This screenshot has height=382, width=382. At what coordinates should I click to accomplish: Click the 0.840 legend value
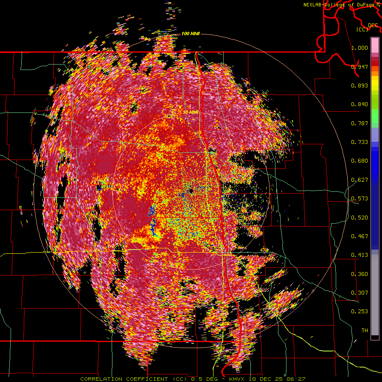coord(360,104)
